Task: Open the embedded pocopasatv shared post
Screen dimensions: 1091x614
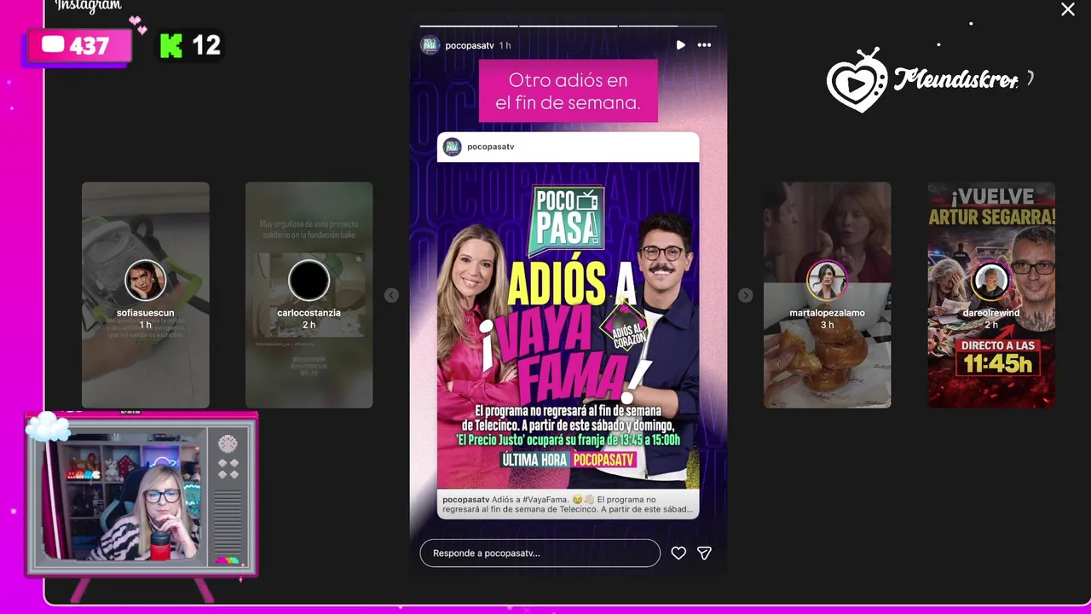Action: (569, 326)
